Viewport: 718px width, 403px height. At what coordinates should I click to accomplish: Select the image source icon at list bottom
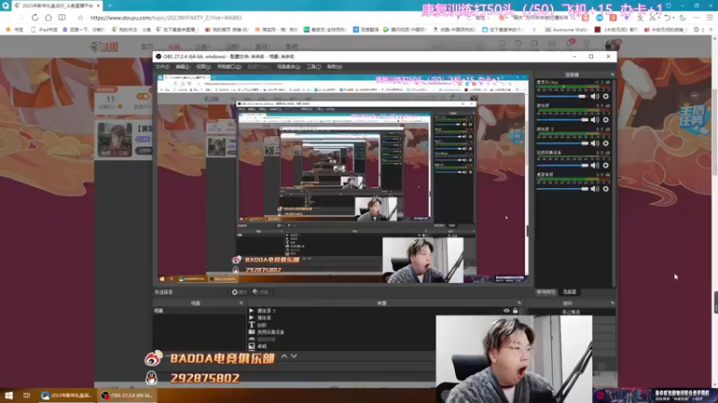point(251,347)
